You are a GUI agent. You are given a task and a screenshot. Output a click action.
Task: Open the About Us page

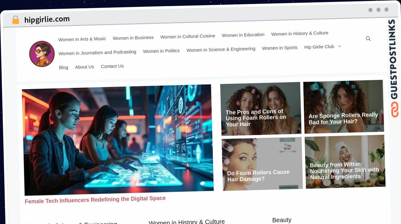point(85,67)
